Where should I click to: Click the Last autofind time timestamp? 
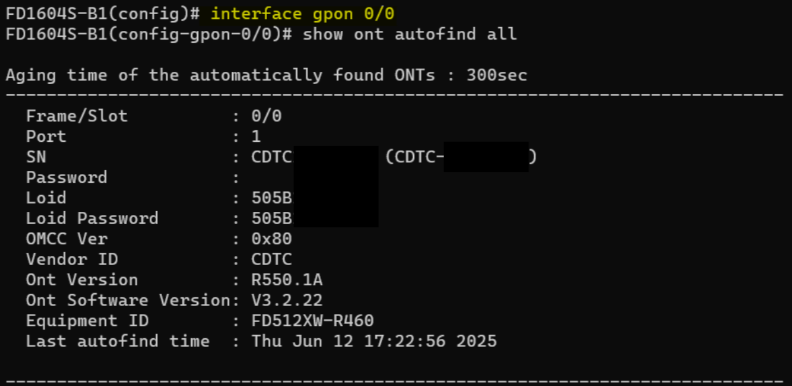[374, 341]
